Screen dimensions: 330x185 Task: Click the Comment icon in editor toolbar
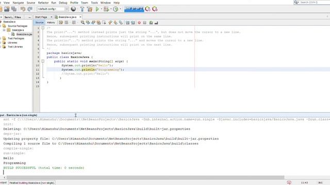[x=151, y=23]
